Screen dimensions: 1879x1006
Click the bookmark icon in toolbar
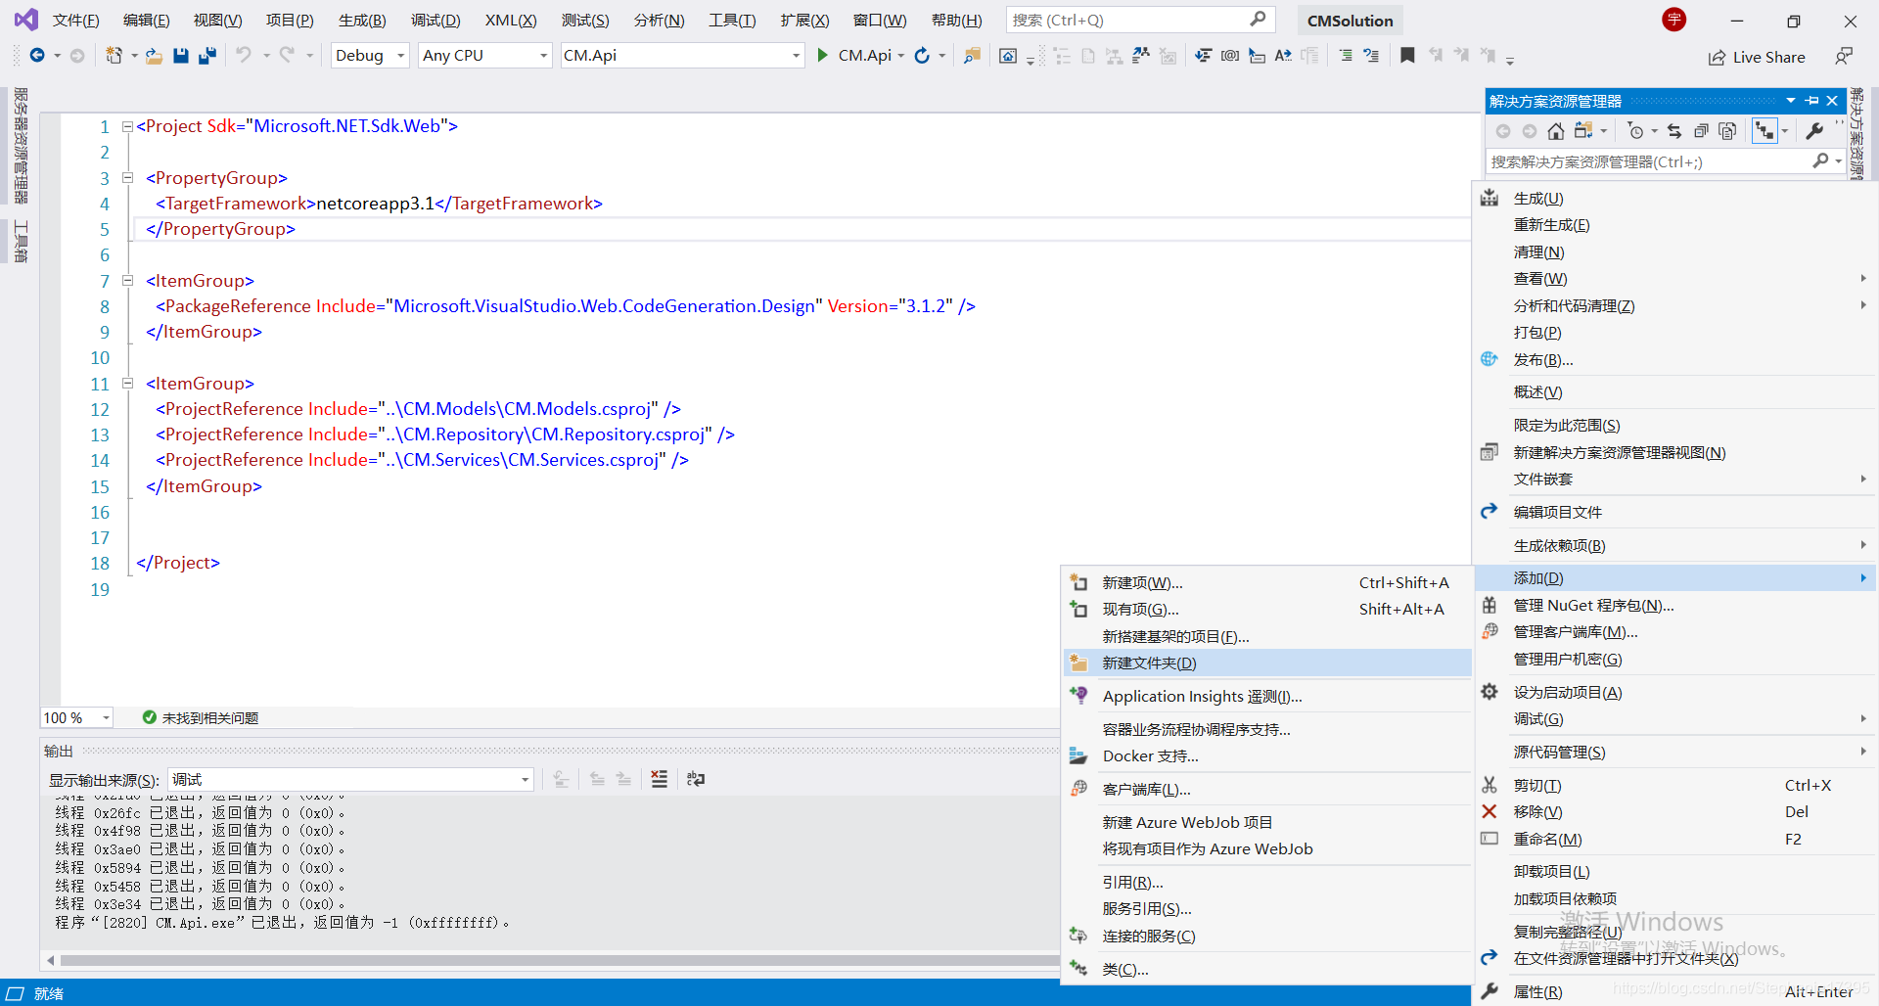pos(1407,56)
